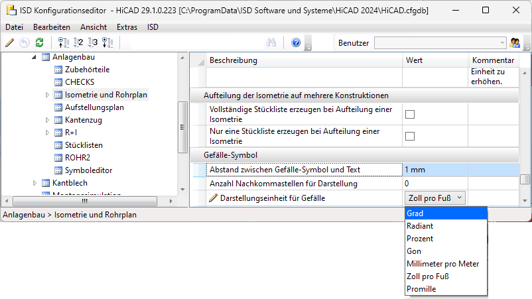The height and width of the screenshot is (299, 532).
Task: Click the tree scroll-right arrow
Action: pos(171,201)
